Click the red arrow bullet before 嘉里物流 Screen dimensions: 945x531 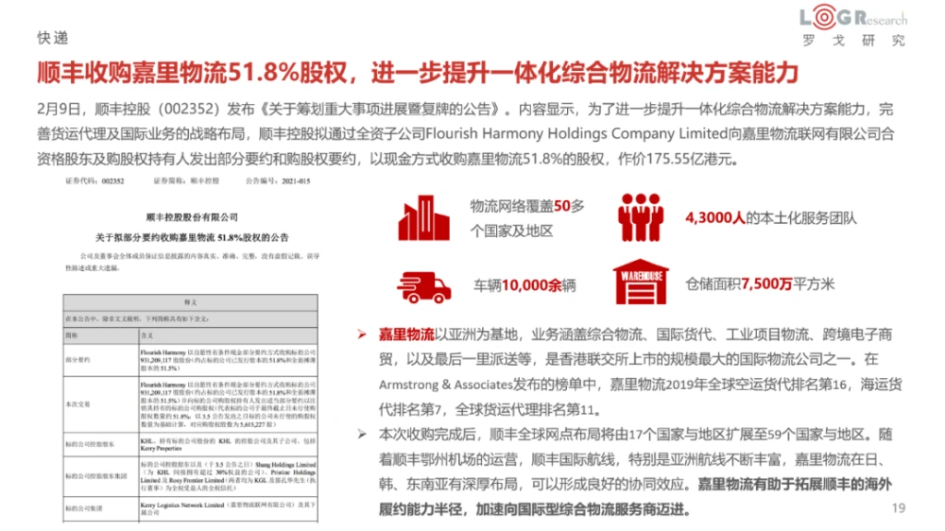(362, 334)
